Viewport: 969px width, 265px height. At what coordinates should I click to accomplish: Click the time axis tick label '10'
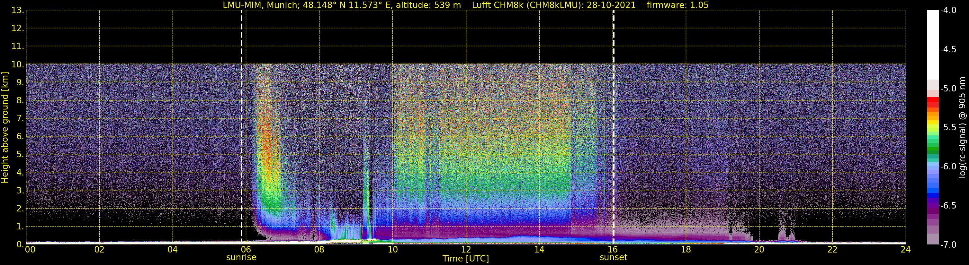click(x=393, y=250)
